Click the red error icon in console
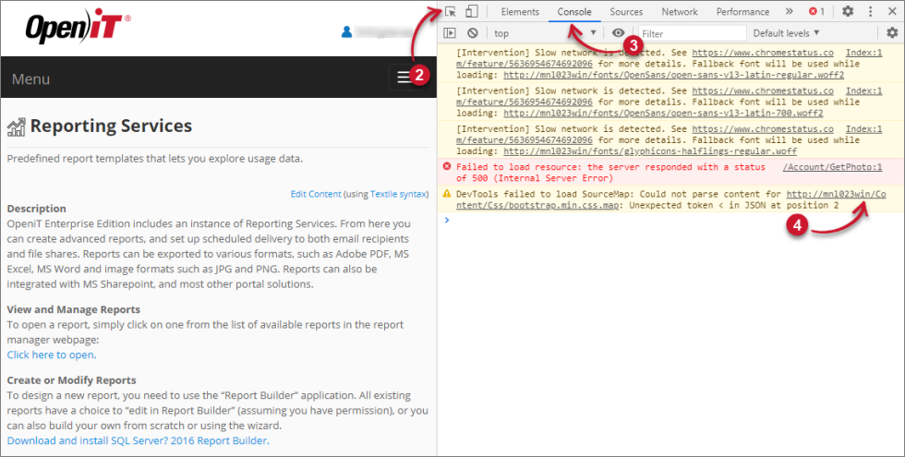This screenshot has height=457, width=905. point(447,167)
